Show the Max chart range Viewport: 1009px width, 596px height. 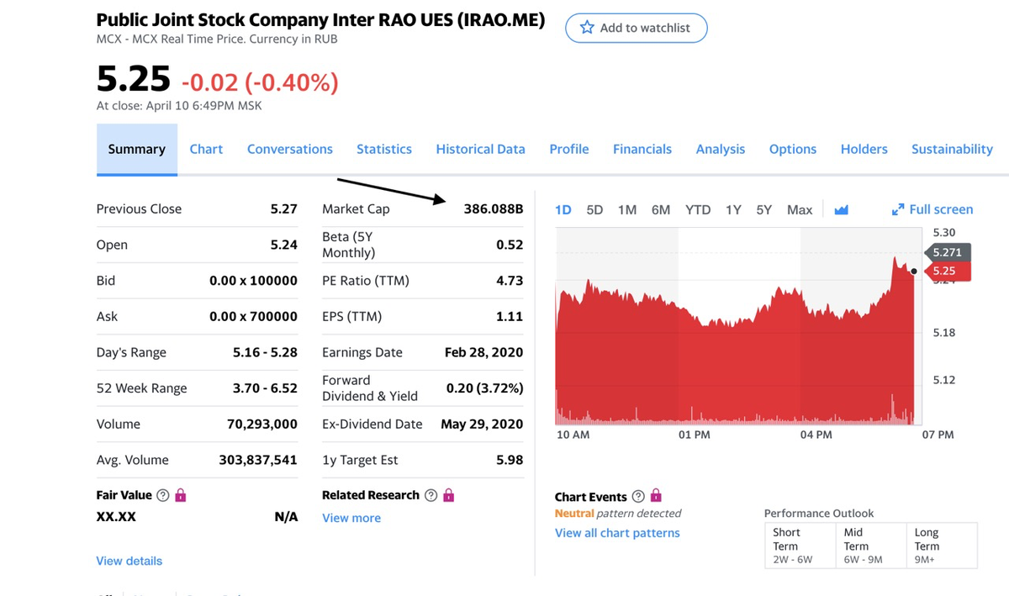800,210
